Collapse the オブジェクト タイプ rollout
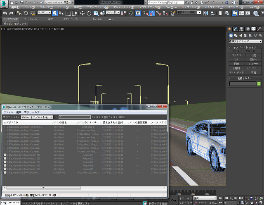This screenshot has height=205, width=264. pos(245,48)
